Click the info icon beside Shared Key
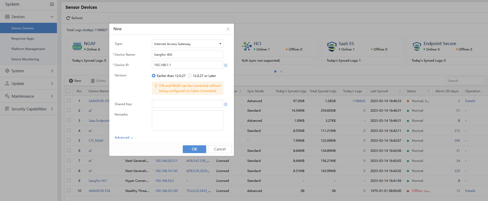Image resolution: width=488 pixels, height=201 pixels. tap(226, 104)
